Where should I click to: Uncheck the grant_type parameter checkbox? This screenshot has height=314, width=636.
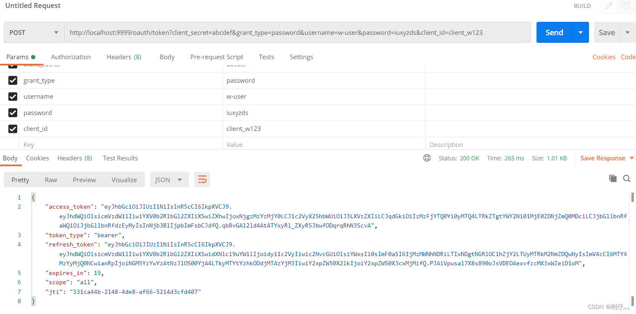(13, 80)
